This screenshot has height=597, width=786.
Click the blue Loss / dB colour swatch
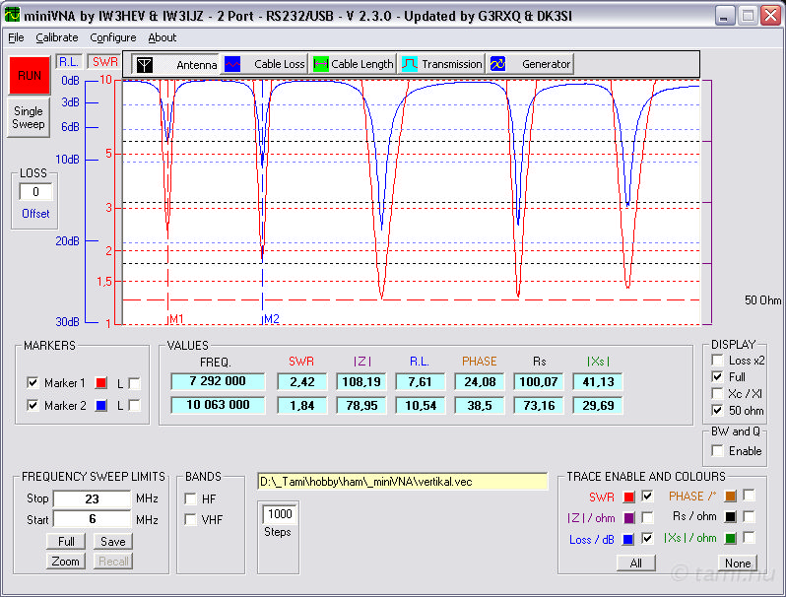(628, 539)
